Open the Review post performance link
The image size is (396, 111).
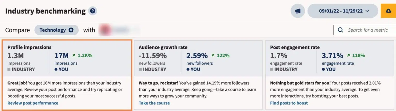tap(33, 103)
